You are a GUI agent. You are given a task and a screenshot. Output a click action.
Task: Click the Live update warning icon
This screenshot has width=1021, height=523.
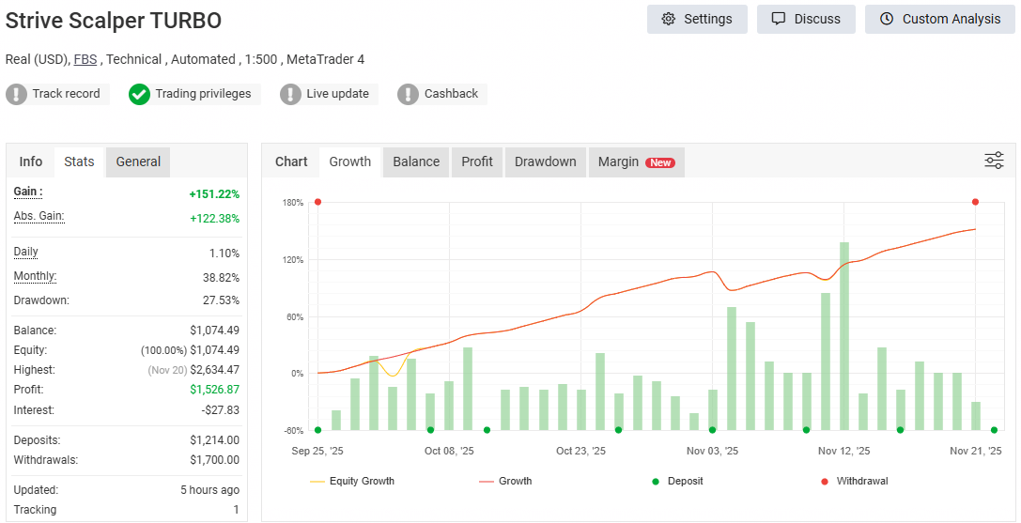(x=291, y=94)
